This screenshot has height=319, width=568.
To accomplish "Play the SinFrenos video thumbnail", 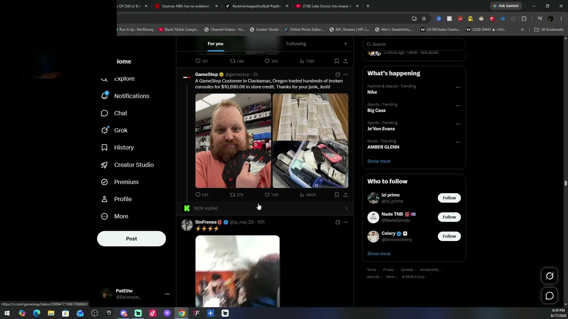I will (x=237, y=271).
